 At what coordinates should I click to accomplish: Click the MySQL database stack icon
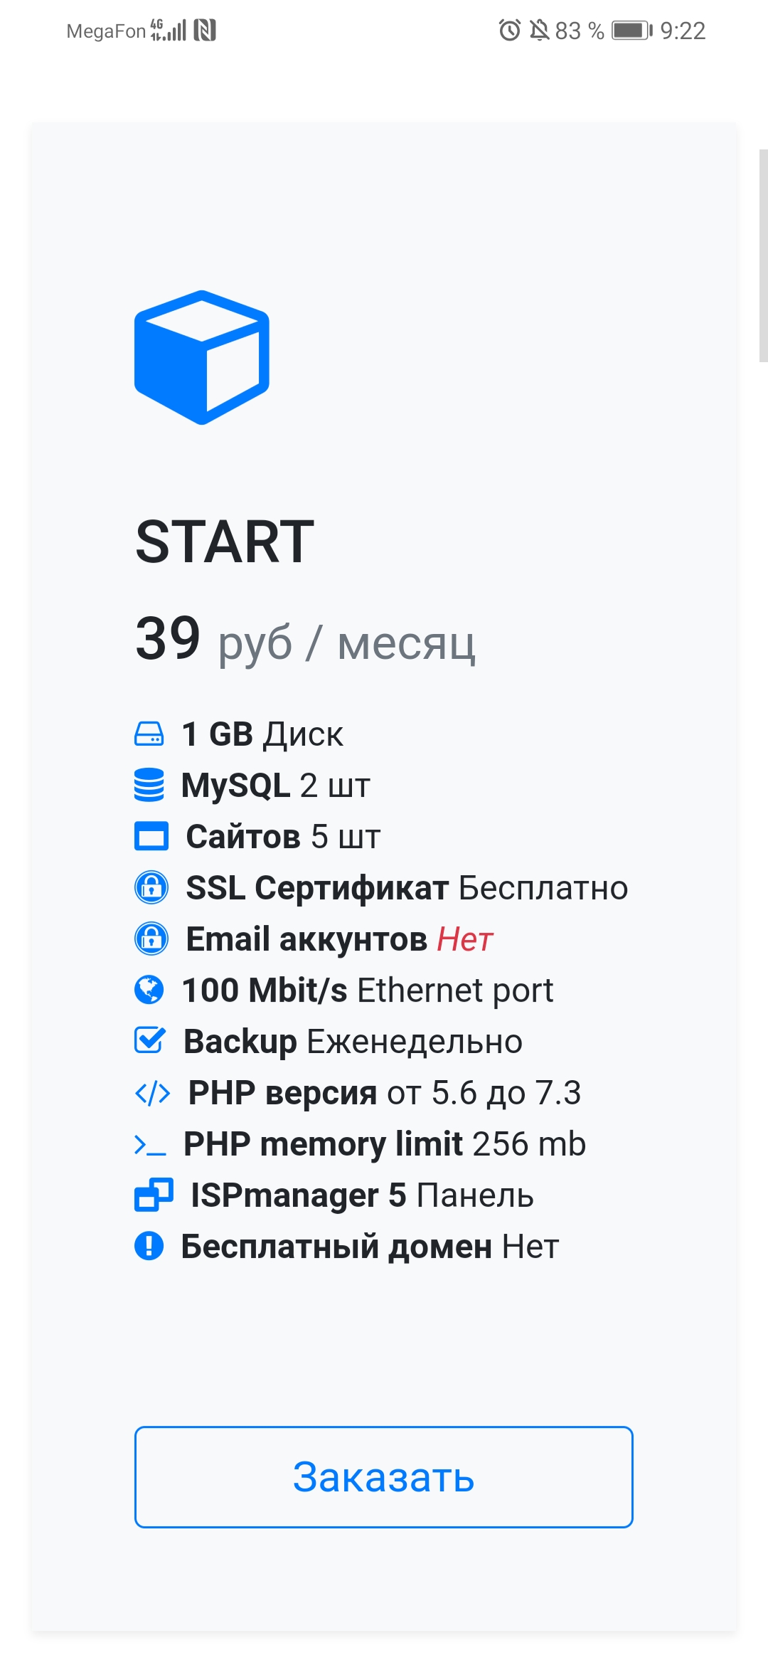tap(149, 785)
